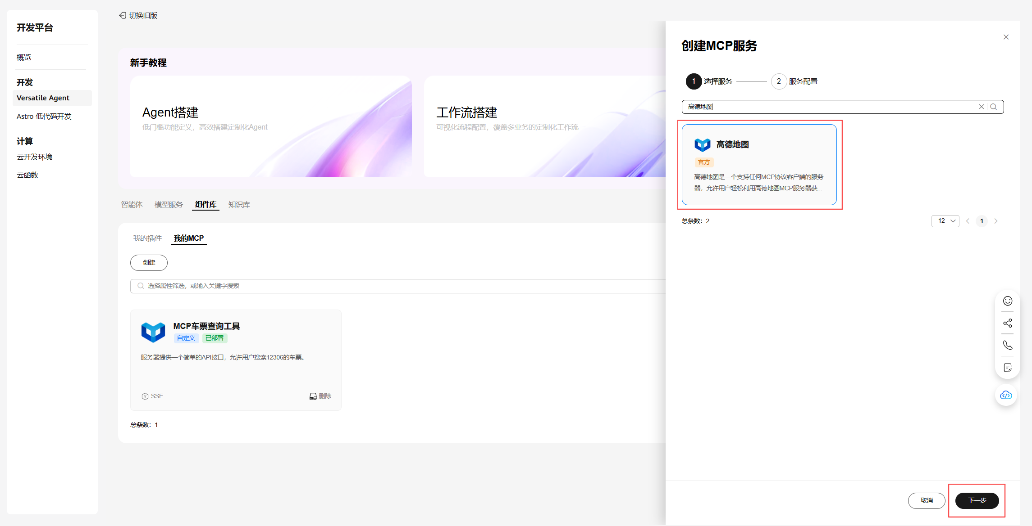Open the 模型服务 tab
This screenshot has height=526, width=1032.
pos(169,205)
